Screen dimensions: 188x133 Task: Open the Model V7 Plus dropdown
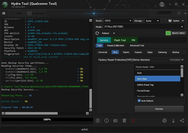[144, 27]
